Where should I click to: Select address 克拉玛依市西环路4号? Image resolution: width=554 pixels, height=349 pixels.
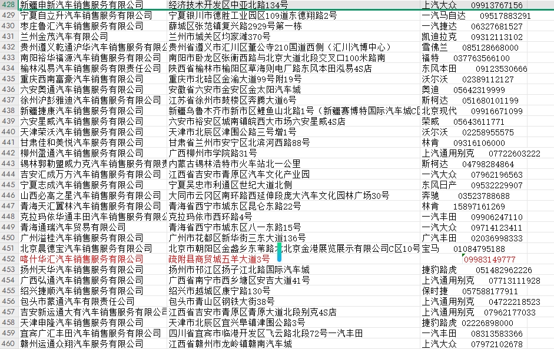[x=211, y=217]
